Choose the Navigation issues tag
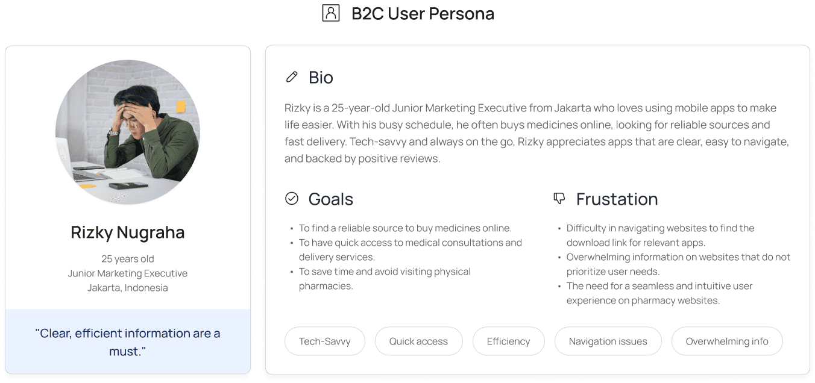This screenshot has height=383, width=815. click(x=608, y=341)
